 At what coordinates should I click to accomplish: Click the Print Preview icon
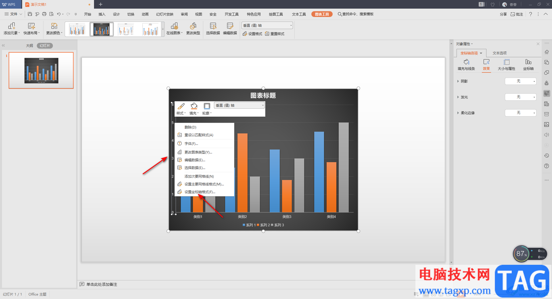coord(51,14)
